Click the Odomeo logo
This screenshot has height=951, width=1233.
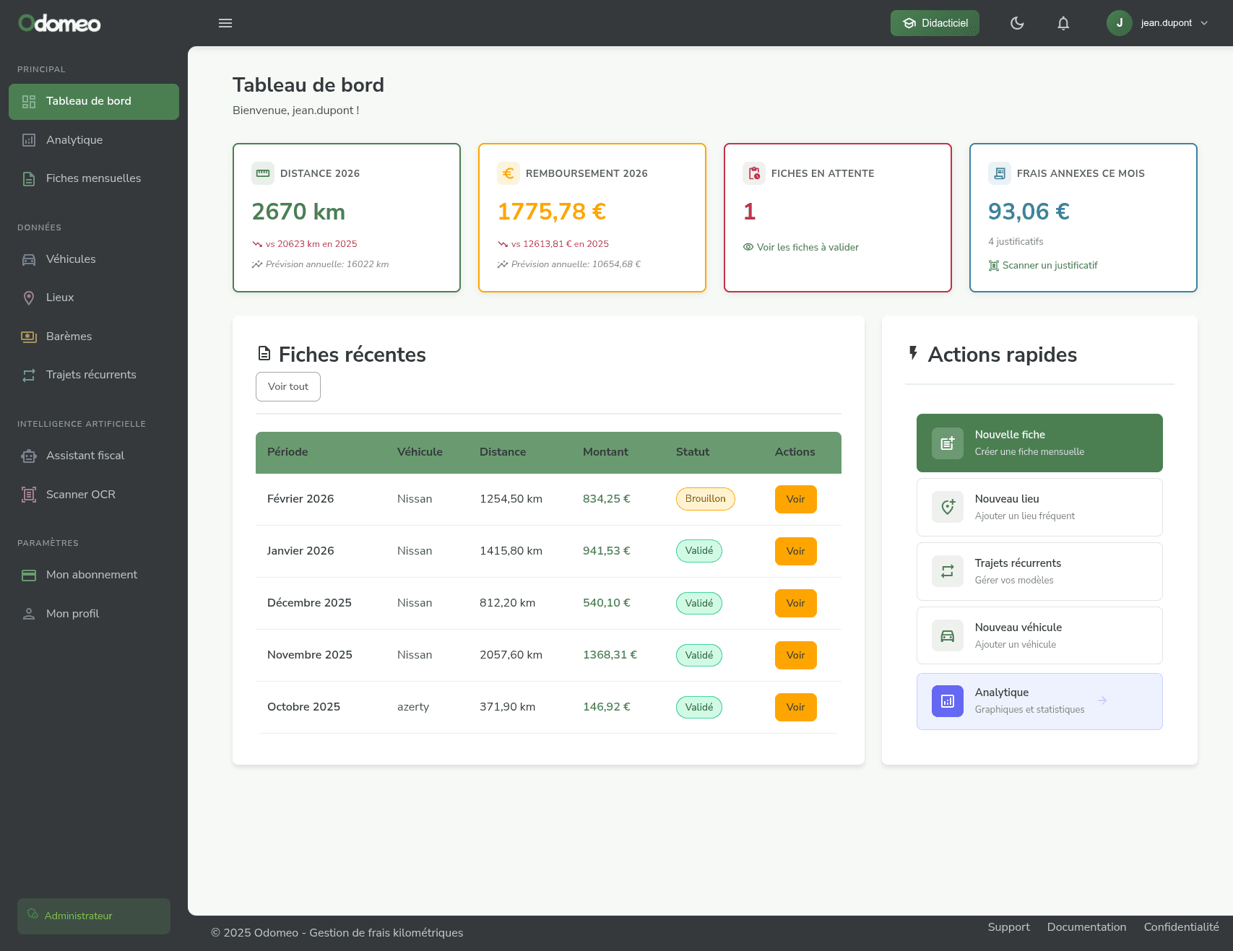point(59,23)
